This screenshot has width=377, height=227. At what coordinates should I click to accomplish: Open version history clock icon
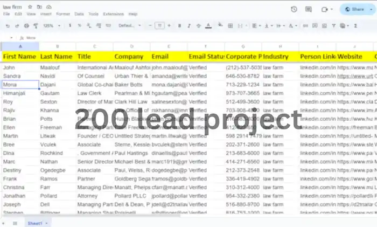click(x=294, y=9)
